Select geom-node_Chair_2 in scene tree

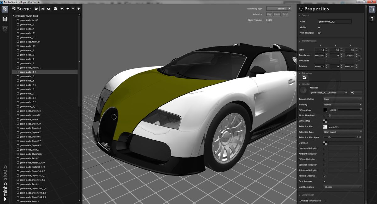[x=30, y=150]
